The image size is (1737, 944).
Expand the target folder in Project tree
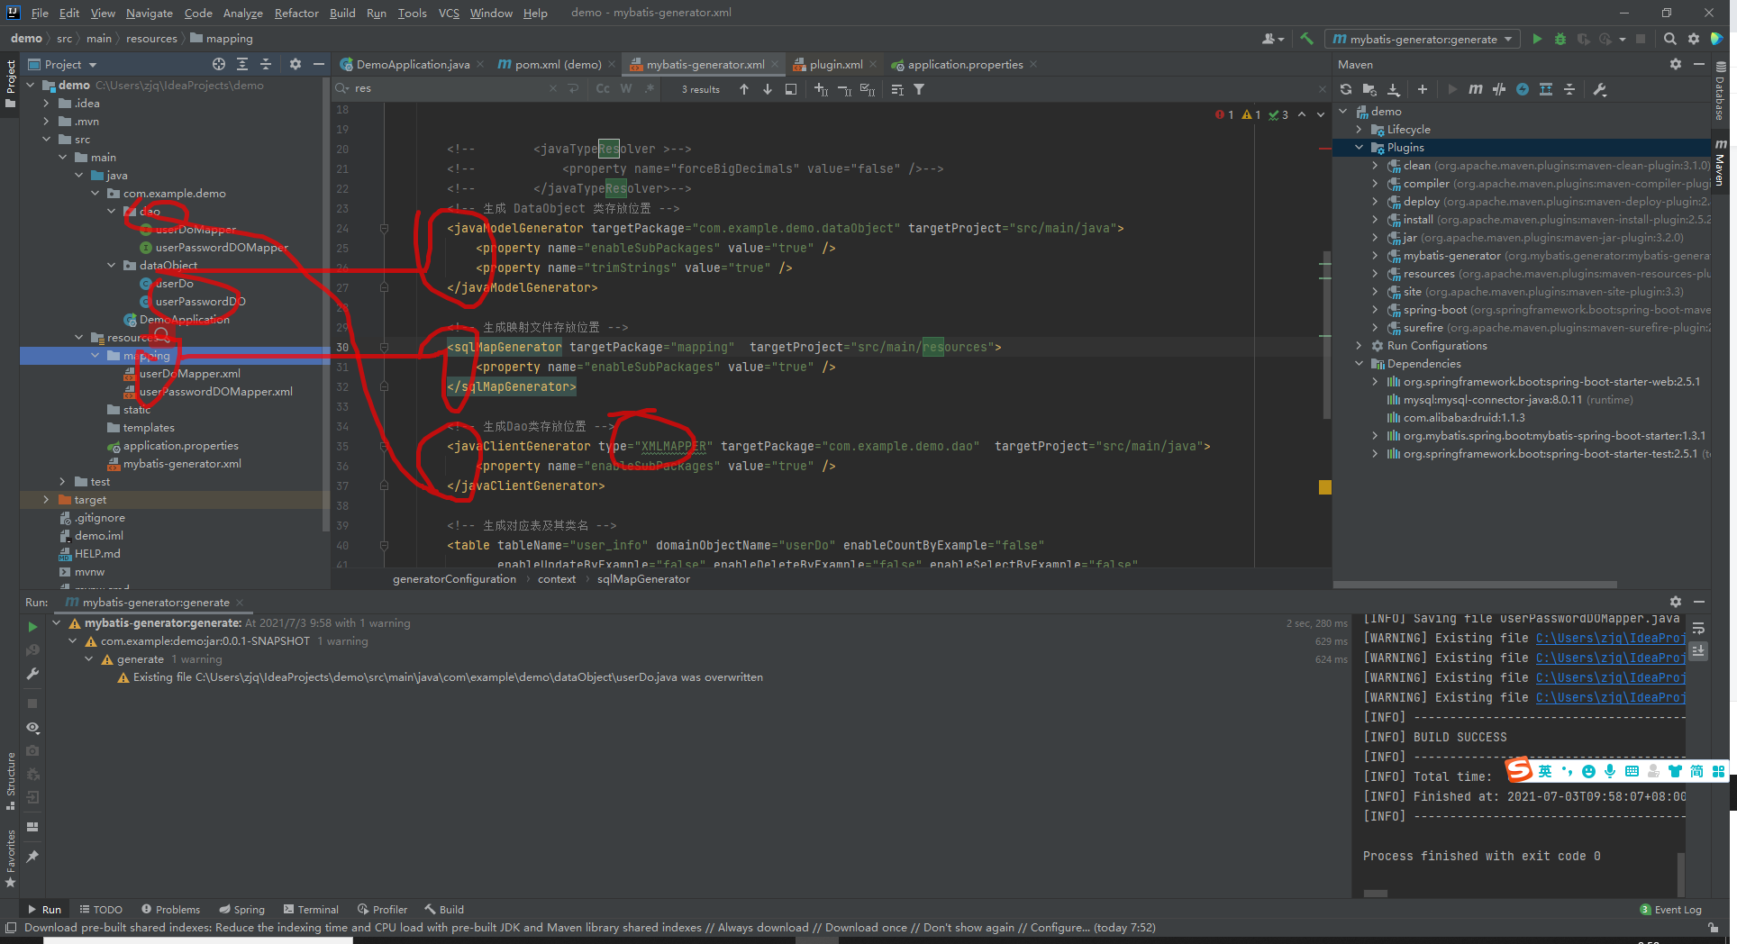point(47,499)
